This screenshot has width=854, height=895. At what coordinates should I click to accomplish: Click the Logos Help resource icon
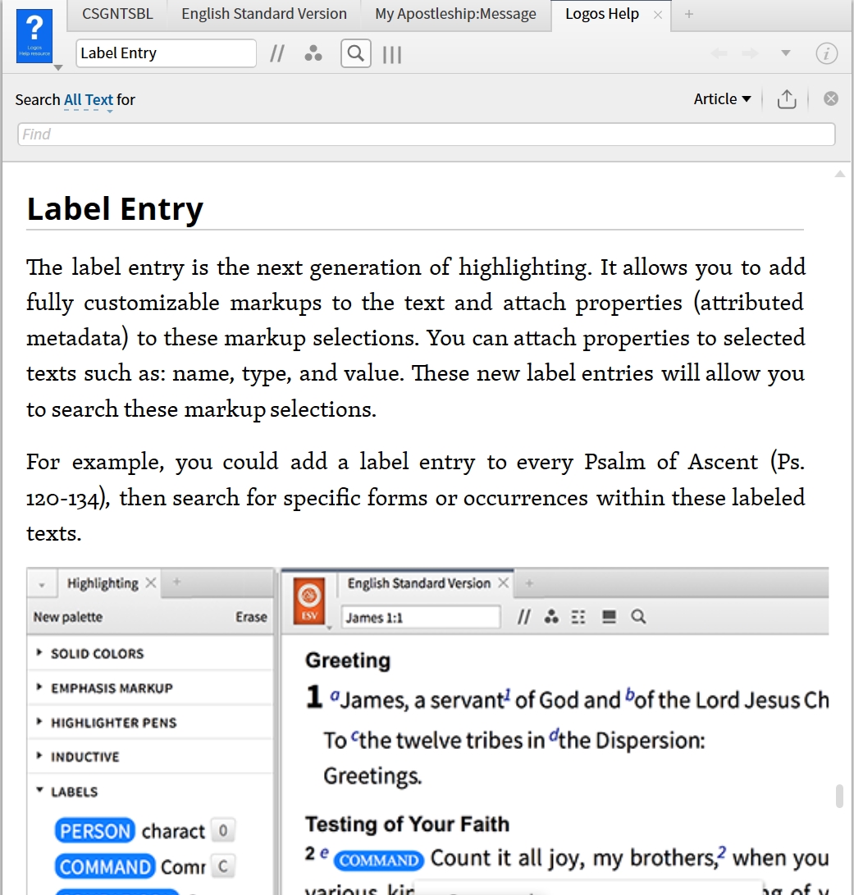click(34, 36)
